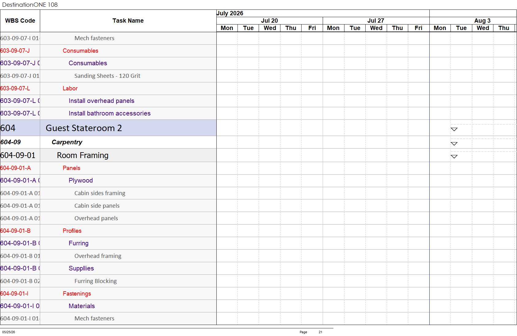Click the Task Name column header
Image resolution: width=517 pixels, height=336 pixels.
click(x=128, y=21)
